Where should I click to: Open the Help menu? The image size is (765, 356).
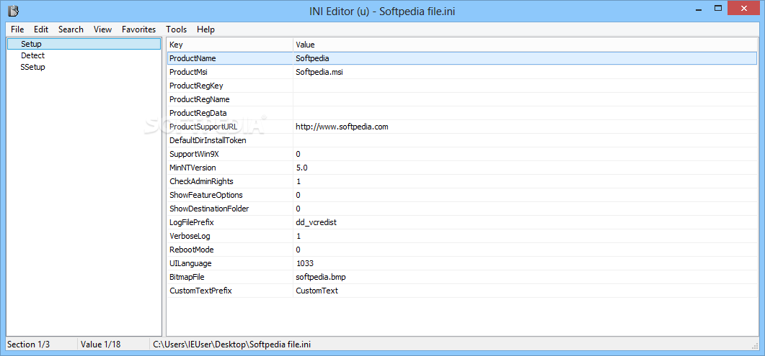click(205, 29)
